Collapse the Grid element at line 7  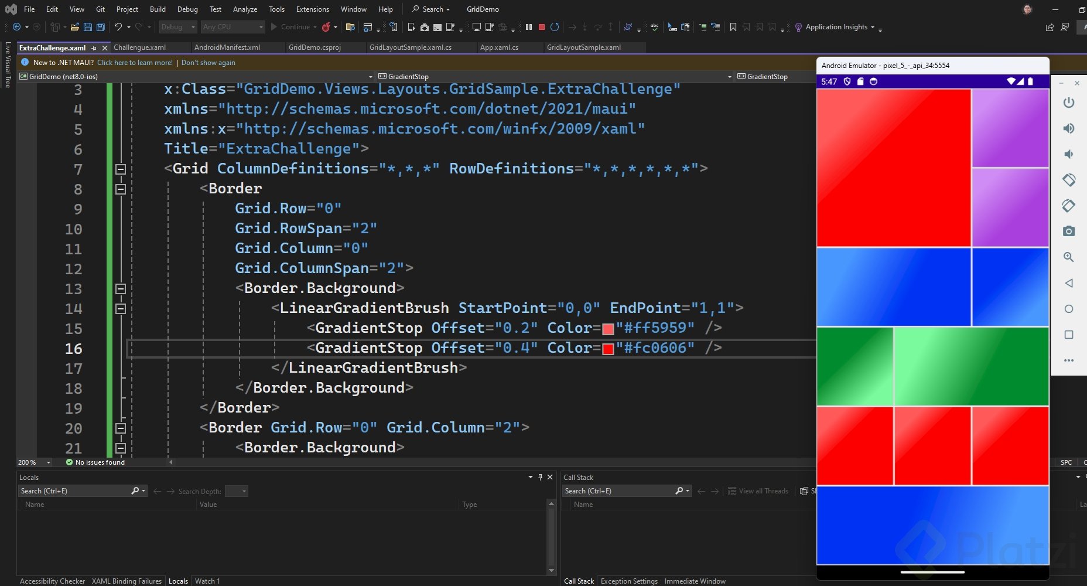point(121,169)
